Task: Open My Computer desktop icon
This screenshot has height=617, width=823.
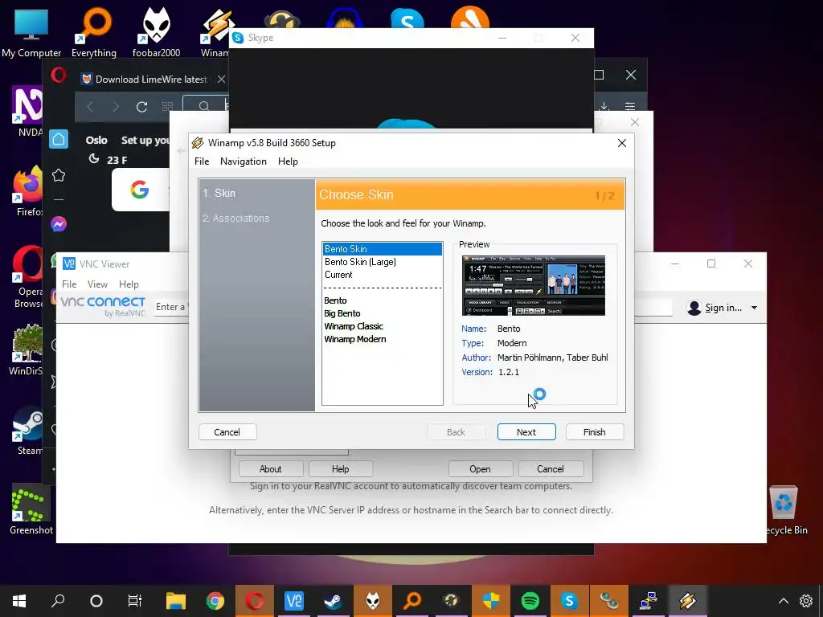Action: click(x=31, y=32)
